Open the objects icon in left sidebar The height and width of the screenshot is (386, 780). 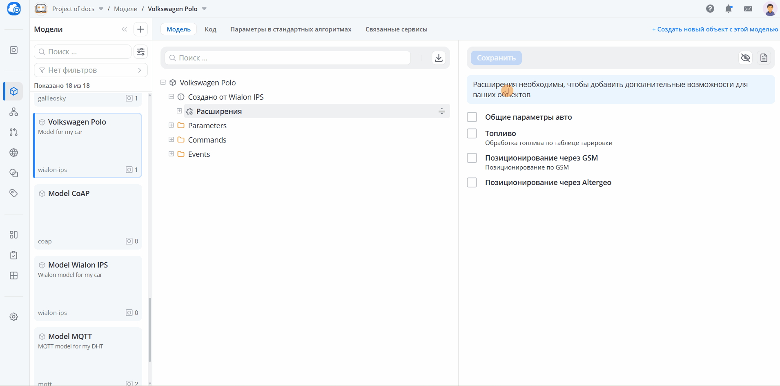[14, 50]
